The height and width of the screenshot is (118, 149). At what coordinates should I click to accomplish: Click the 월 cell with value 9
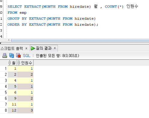click(x=12, y=98)
